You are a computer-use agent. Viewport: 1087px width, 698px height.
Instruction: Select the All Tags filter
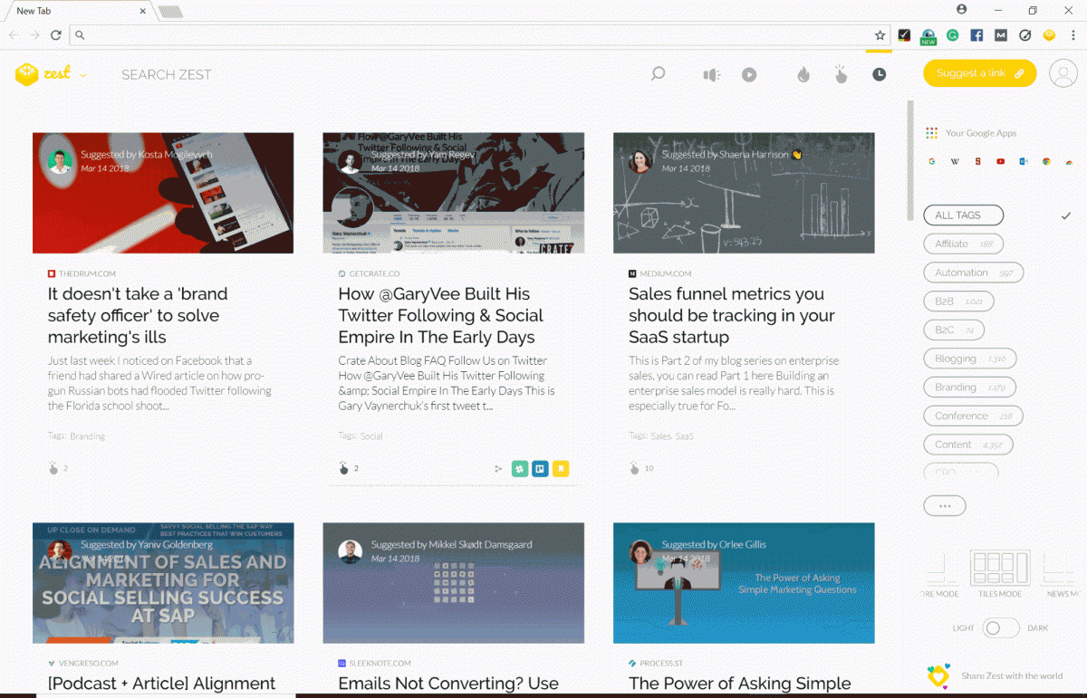tap(964, 215)
